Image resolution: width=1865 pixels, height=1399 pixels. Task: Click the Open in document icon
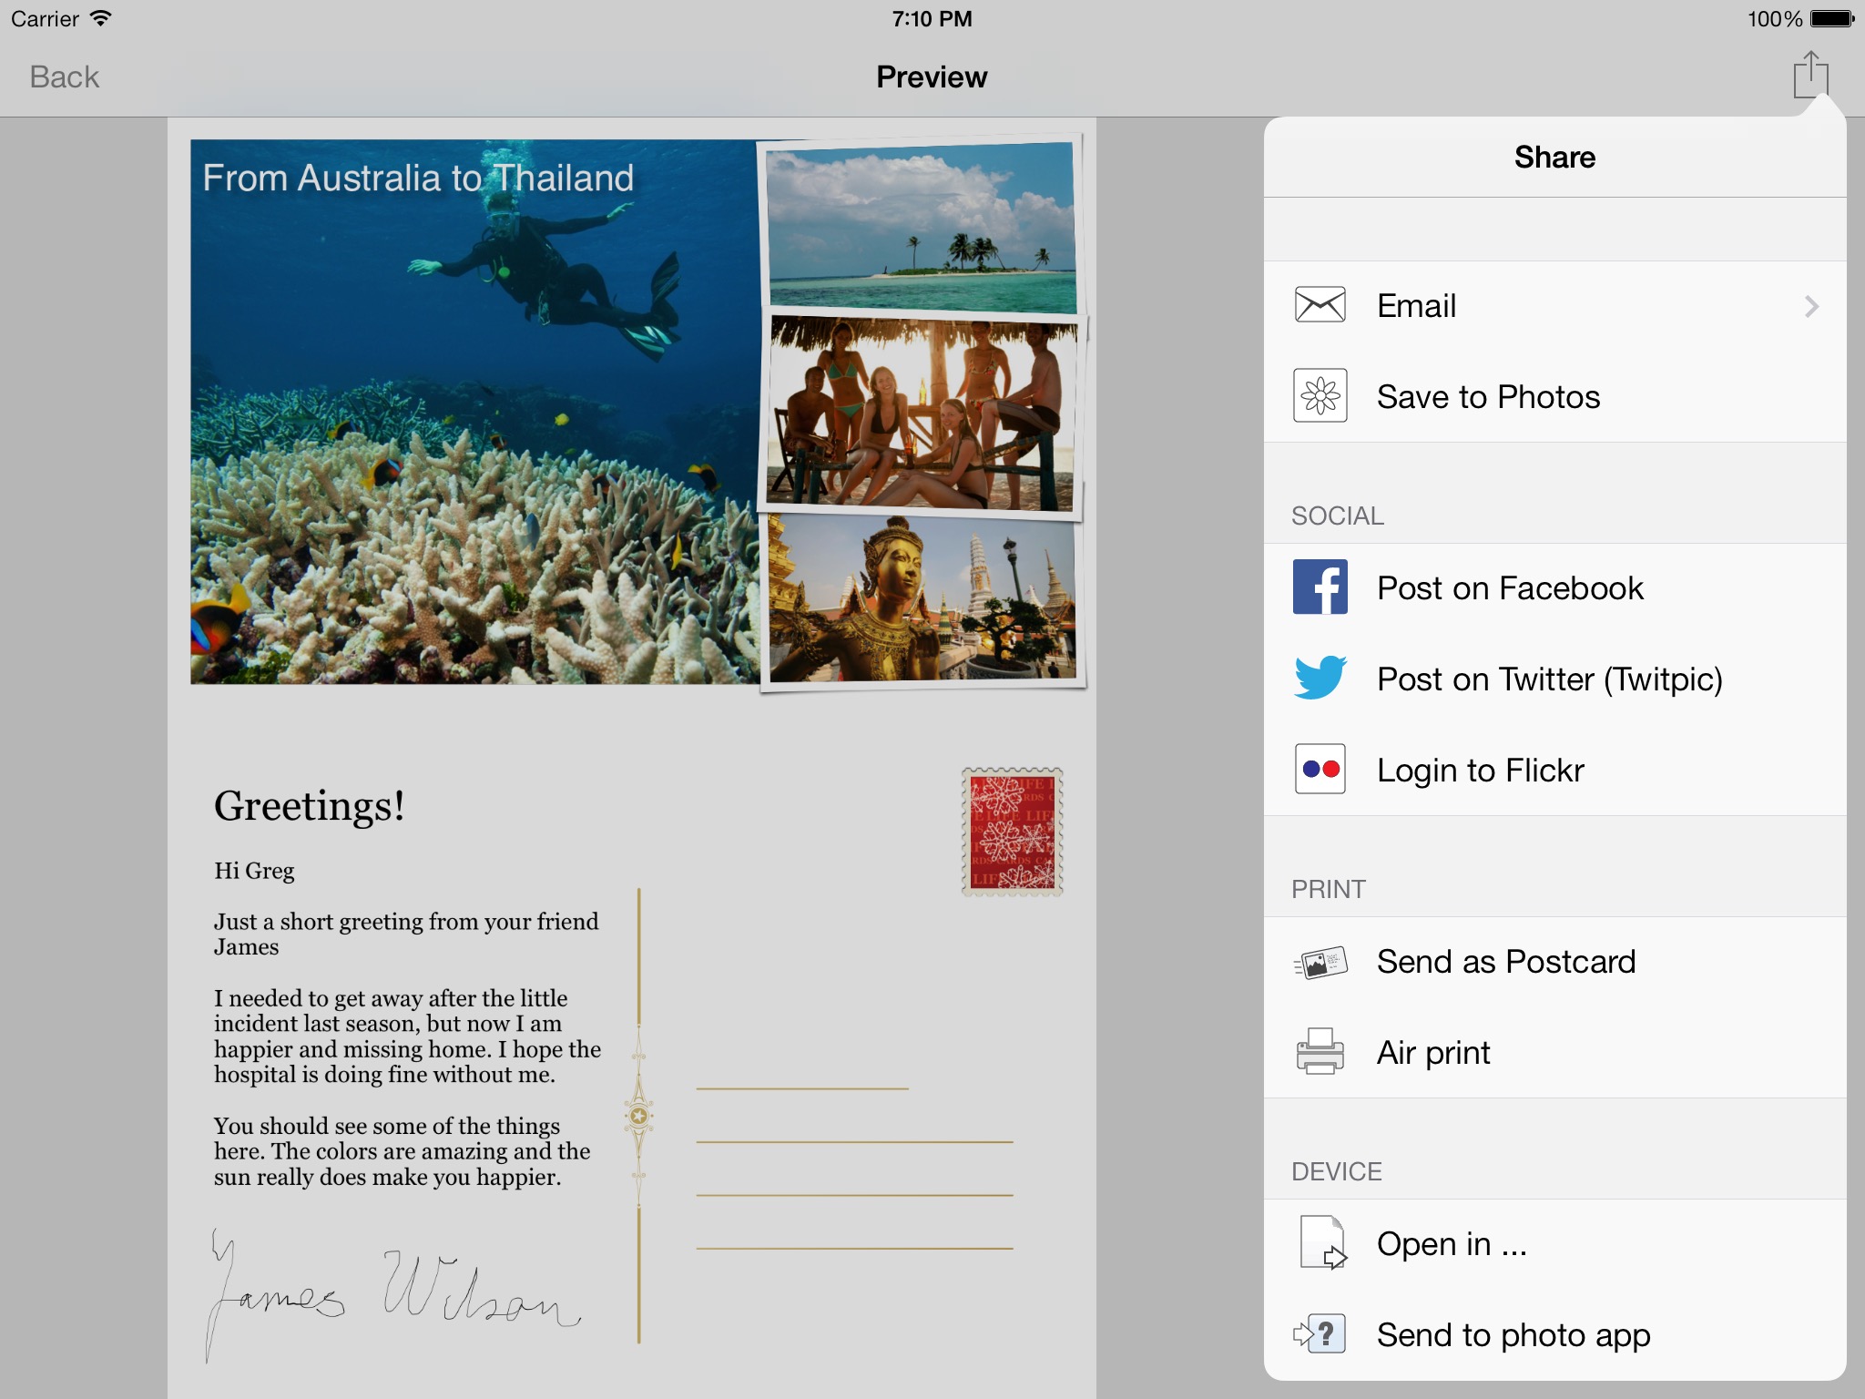coord(1322,1243)
